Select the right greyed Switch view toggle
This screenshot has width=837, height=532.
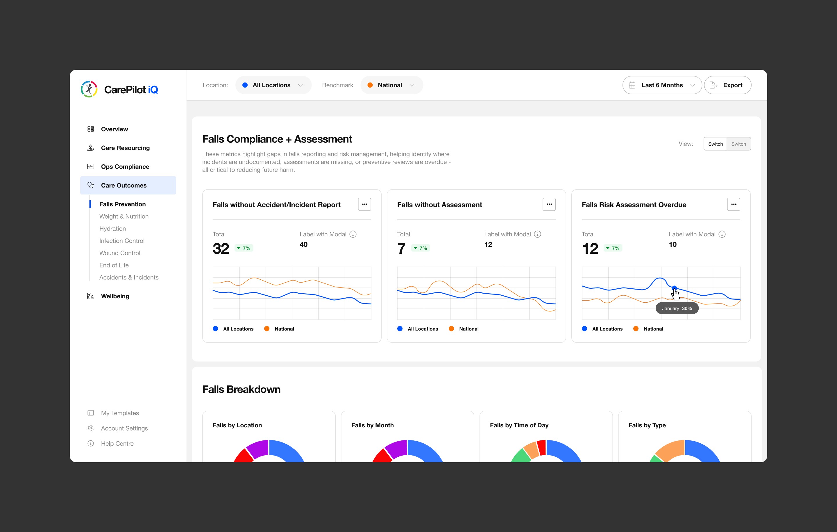[738, 144]
